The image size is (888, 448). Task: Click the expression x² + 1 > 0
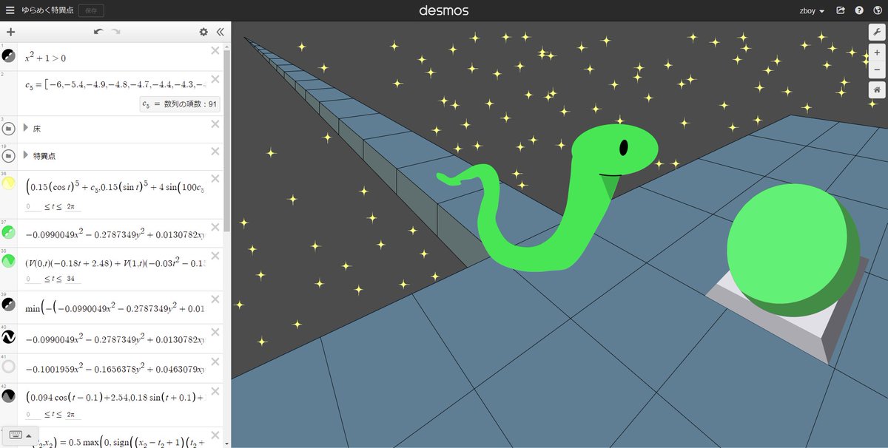[46, 57]
